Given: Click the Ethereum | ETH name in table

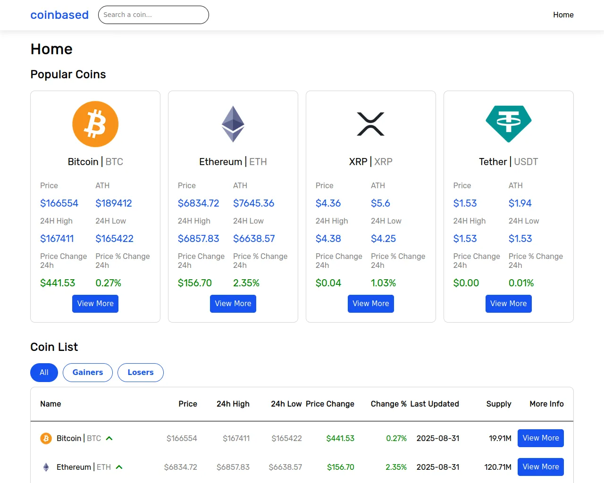Looking at the screenshot, I should [x=84, y=467].
